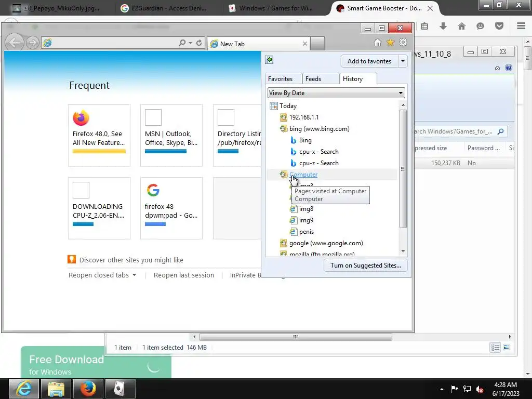Click the history list scroll down arrow
This screenshot has height=399, width=532.
(403, 251)
